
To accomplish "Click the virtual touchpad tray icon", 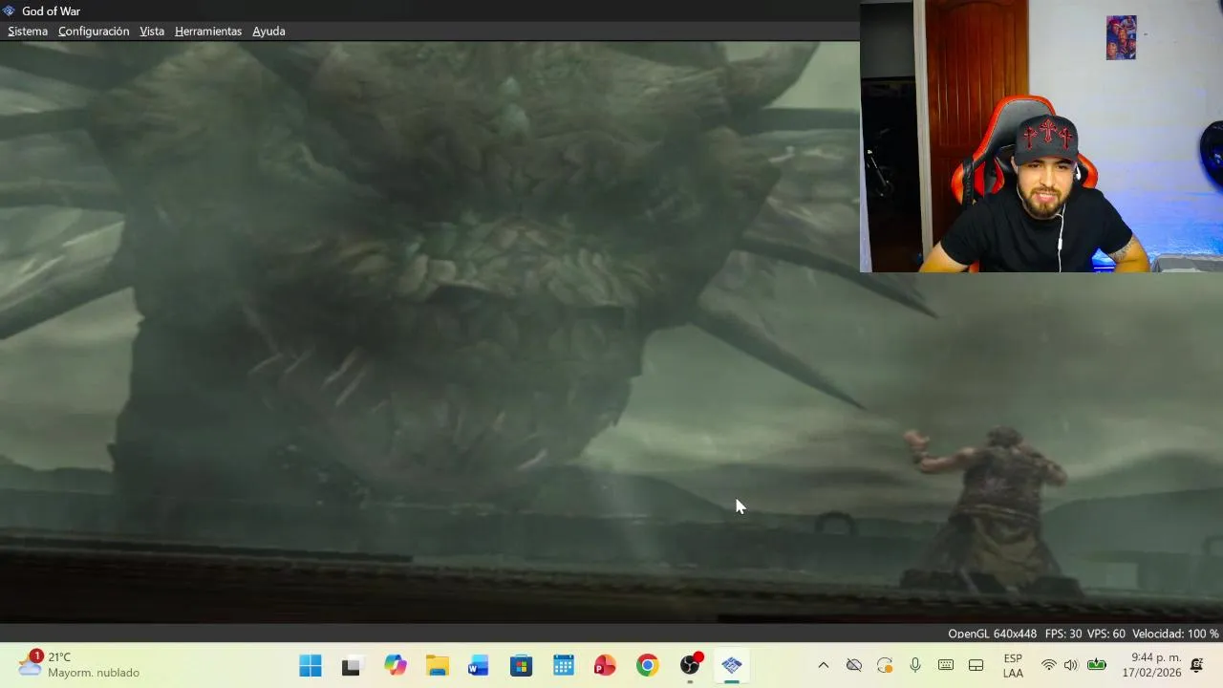I will click(x=976, y=665).
